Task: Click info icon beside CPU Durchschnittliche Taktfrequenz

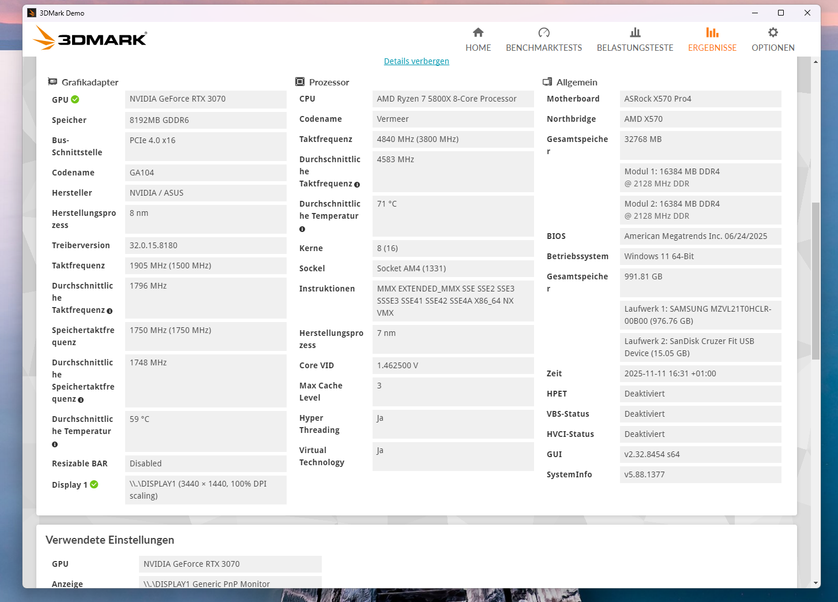Action: (357, 185)
